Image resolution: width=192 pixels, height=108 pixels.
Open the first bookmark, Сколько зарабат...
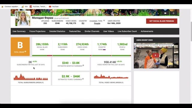[x=10, y=7]
